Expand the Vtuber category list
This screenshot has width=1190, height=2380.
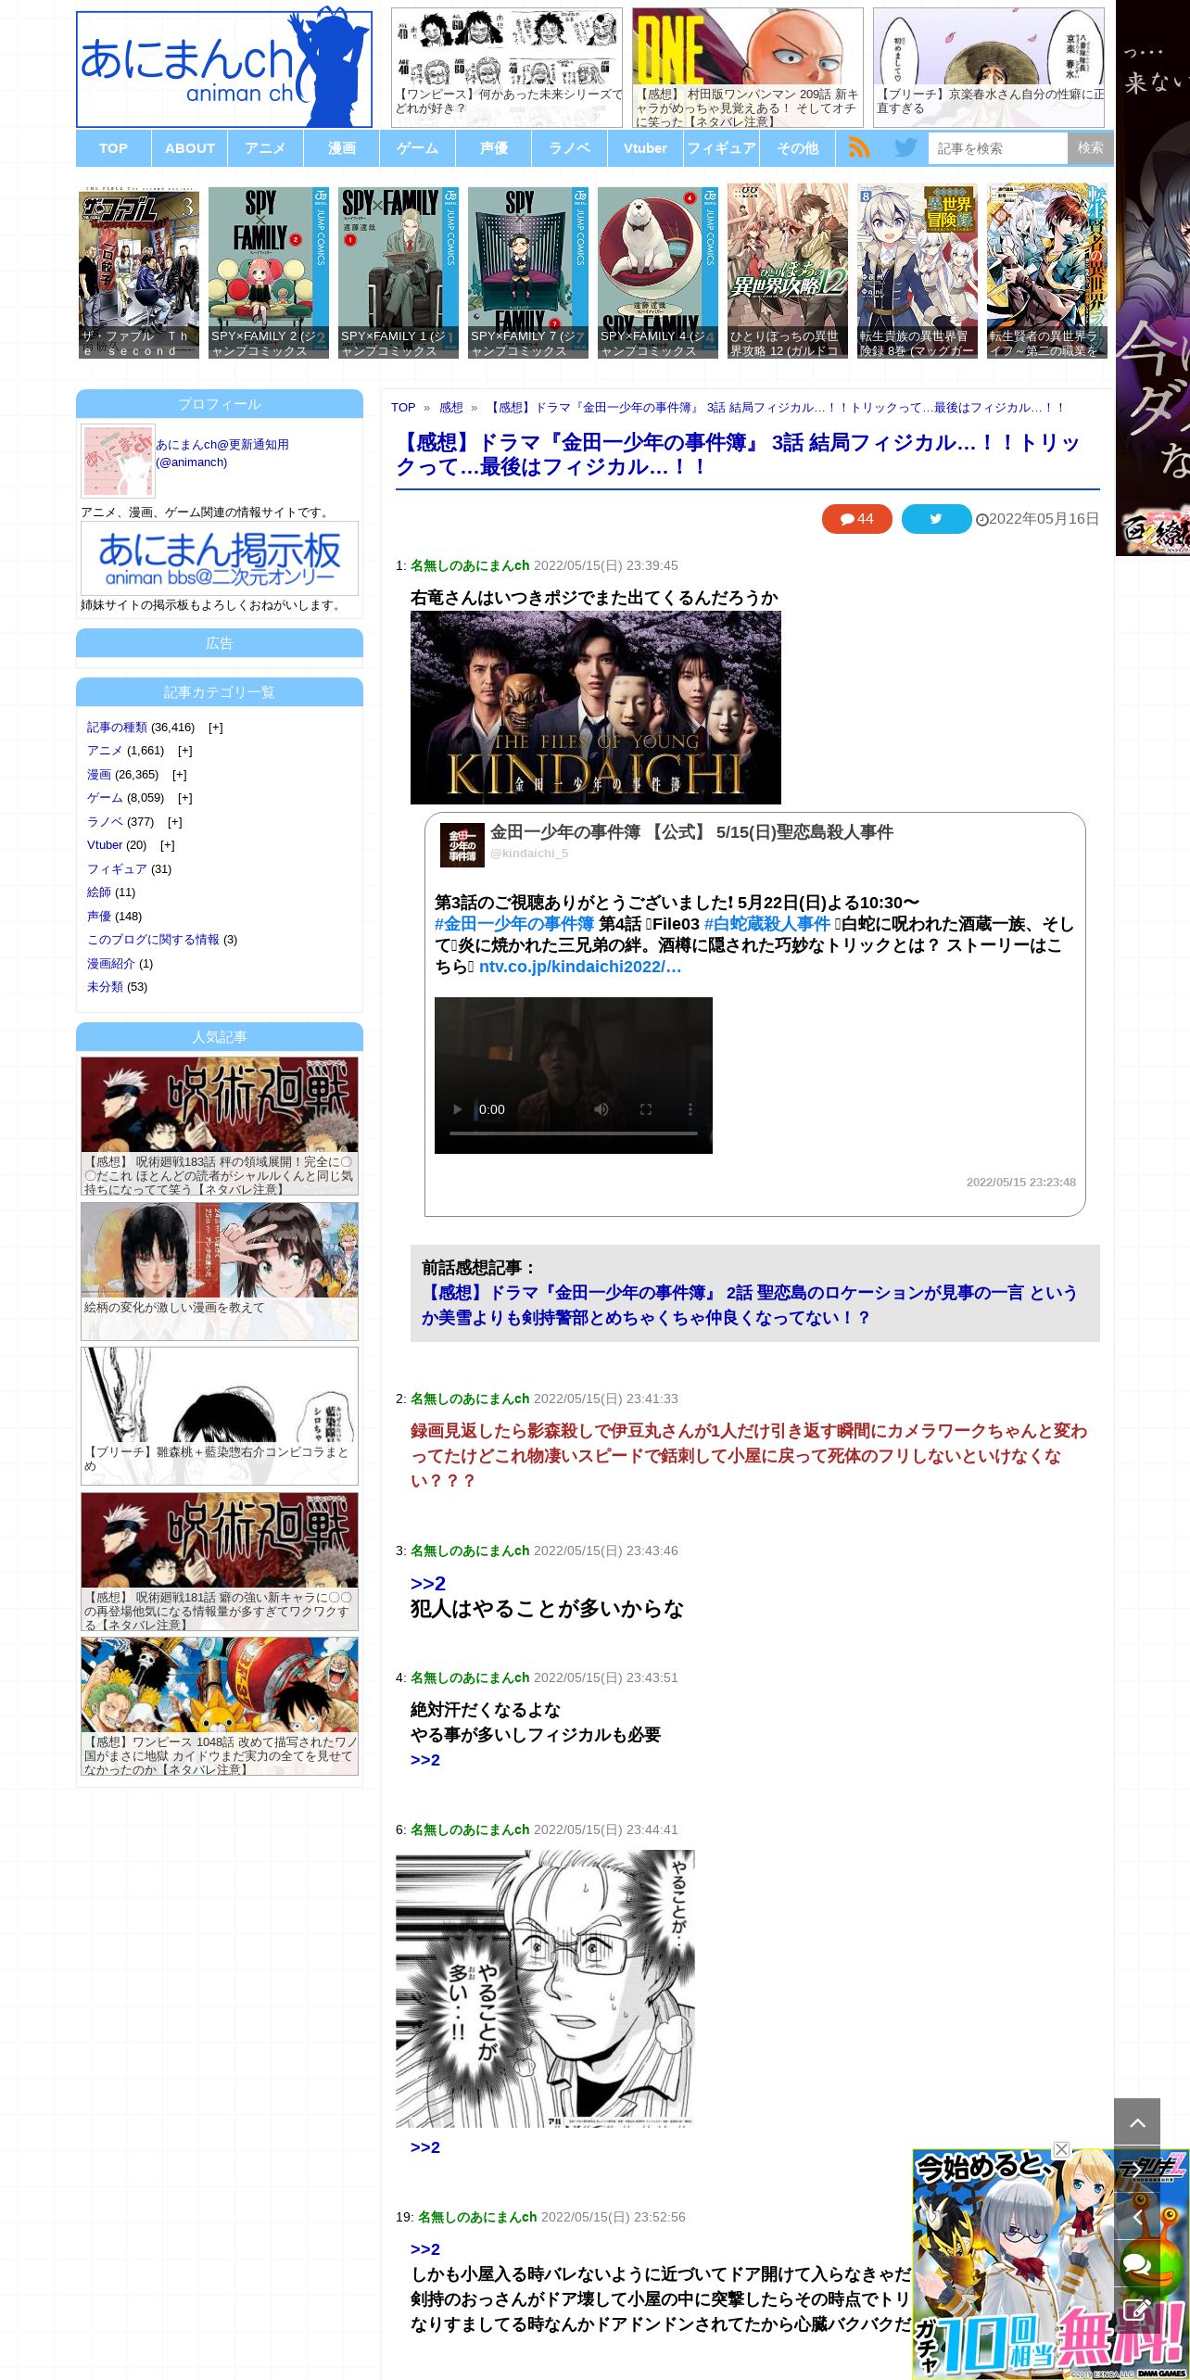pyautogui.click(x=168, y=845)
